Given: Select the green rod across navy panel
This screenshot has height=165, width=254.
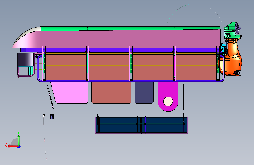Looking at the screenshot, I should click(141, 124).
